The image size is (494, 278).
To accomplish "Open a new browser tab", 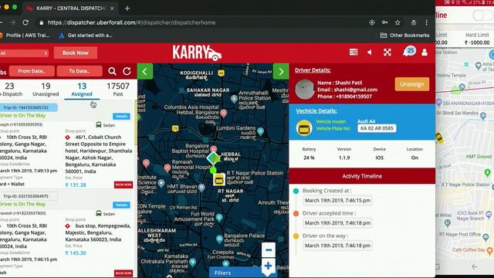I will (127, 8).
